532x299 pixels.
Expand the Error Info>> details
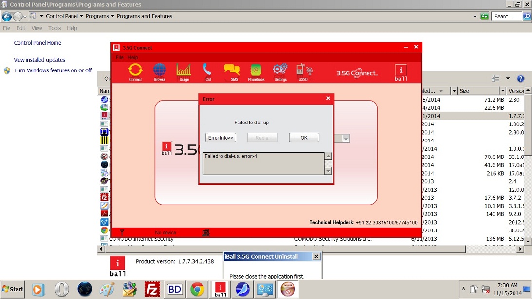(x=220, y=138)
